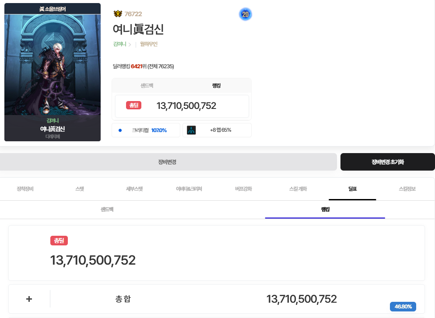Switch to 샌드백 in the top summary card

click(147, 85)
